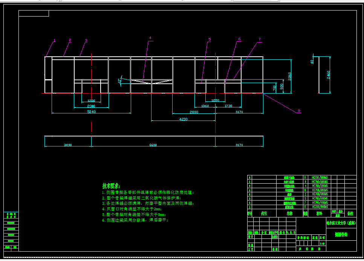
Task: Pick the vertical 2360 dimension
Action: 289,76
